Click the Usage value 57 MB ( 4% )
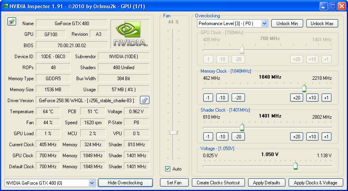 (123, 89)
